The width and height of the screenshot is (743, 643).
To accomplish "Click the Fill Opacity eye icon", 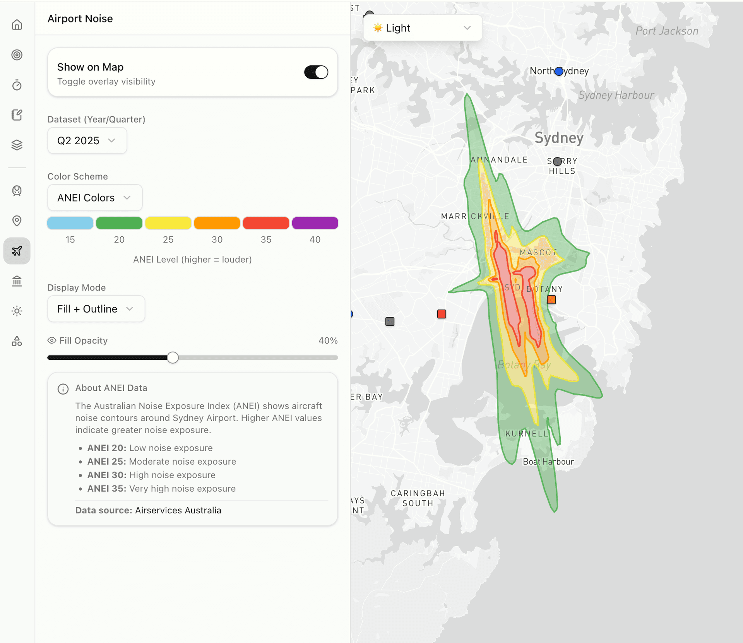I will coord(51,340).
